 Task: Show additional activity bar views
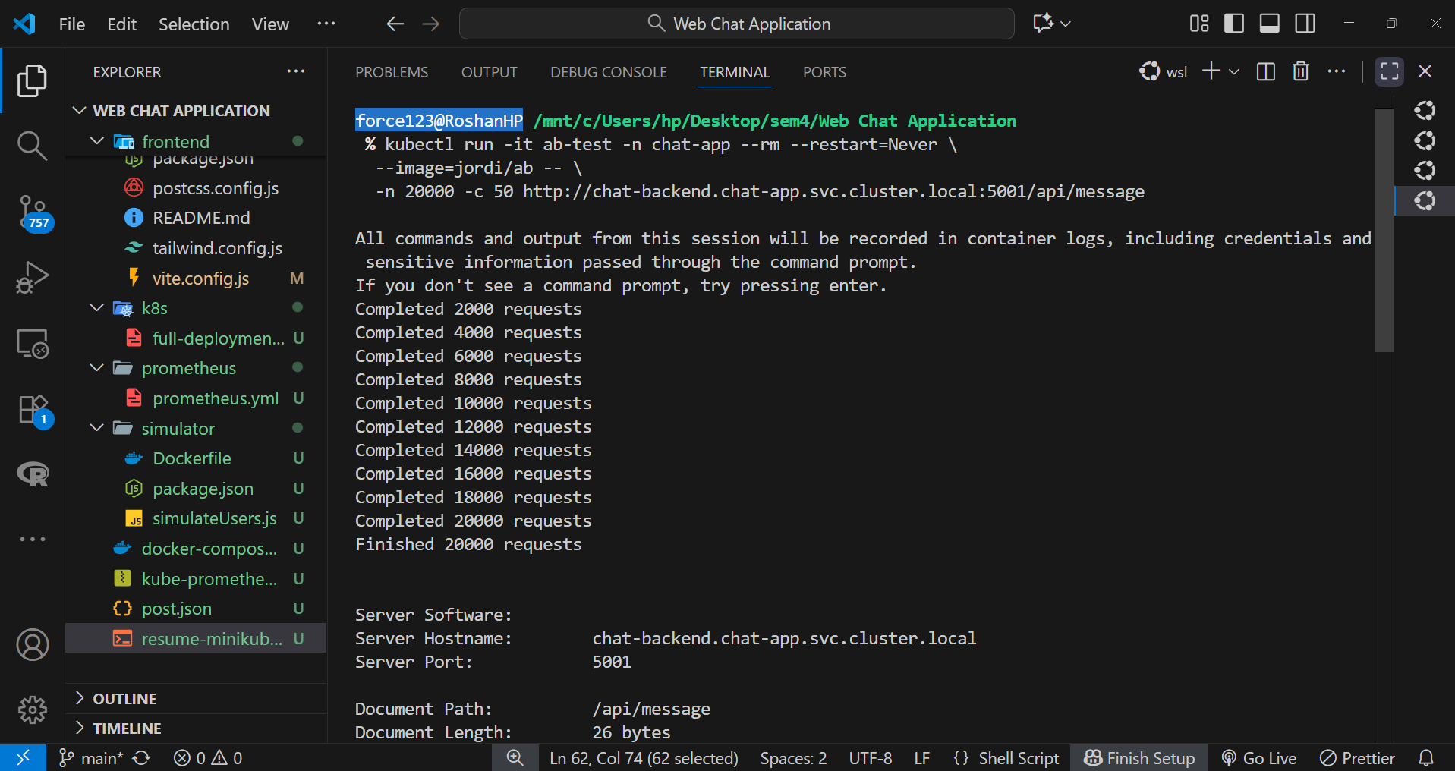[x=32, y=539]
